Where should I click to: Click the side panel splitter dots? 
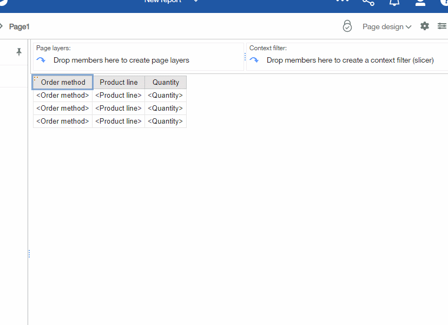(29, 254)
